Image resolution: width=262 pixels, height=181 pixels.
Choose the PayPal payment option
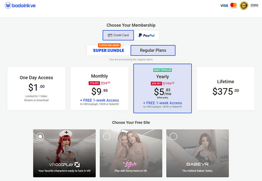click(147, 35)
